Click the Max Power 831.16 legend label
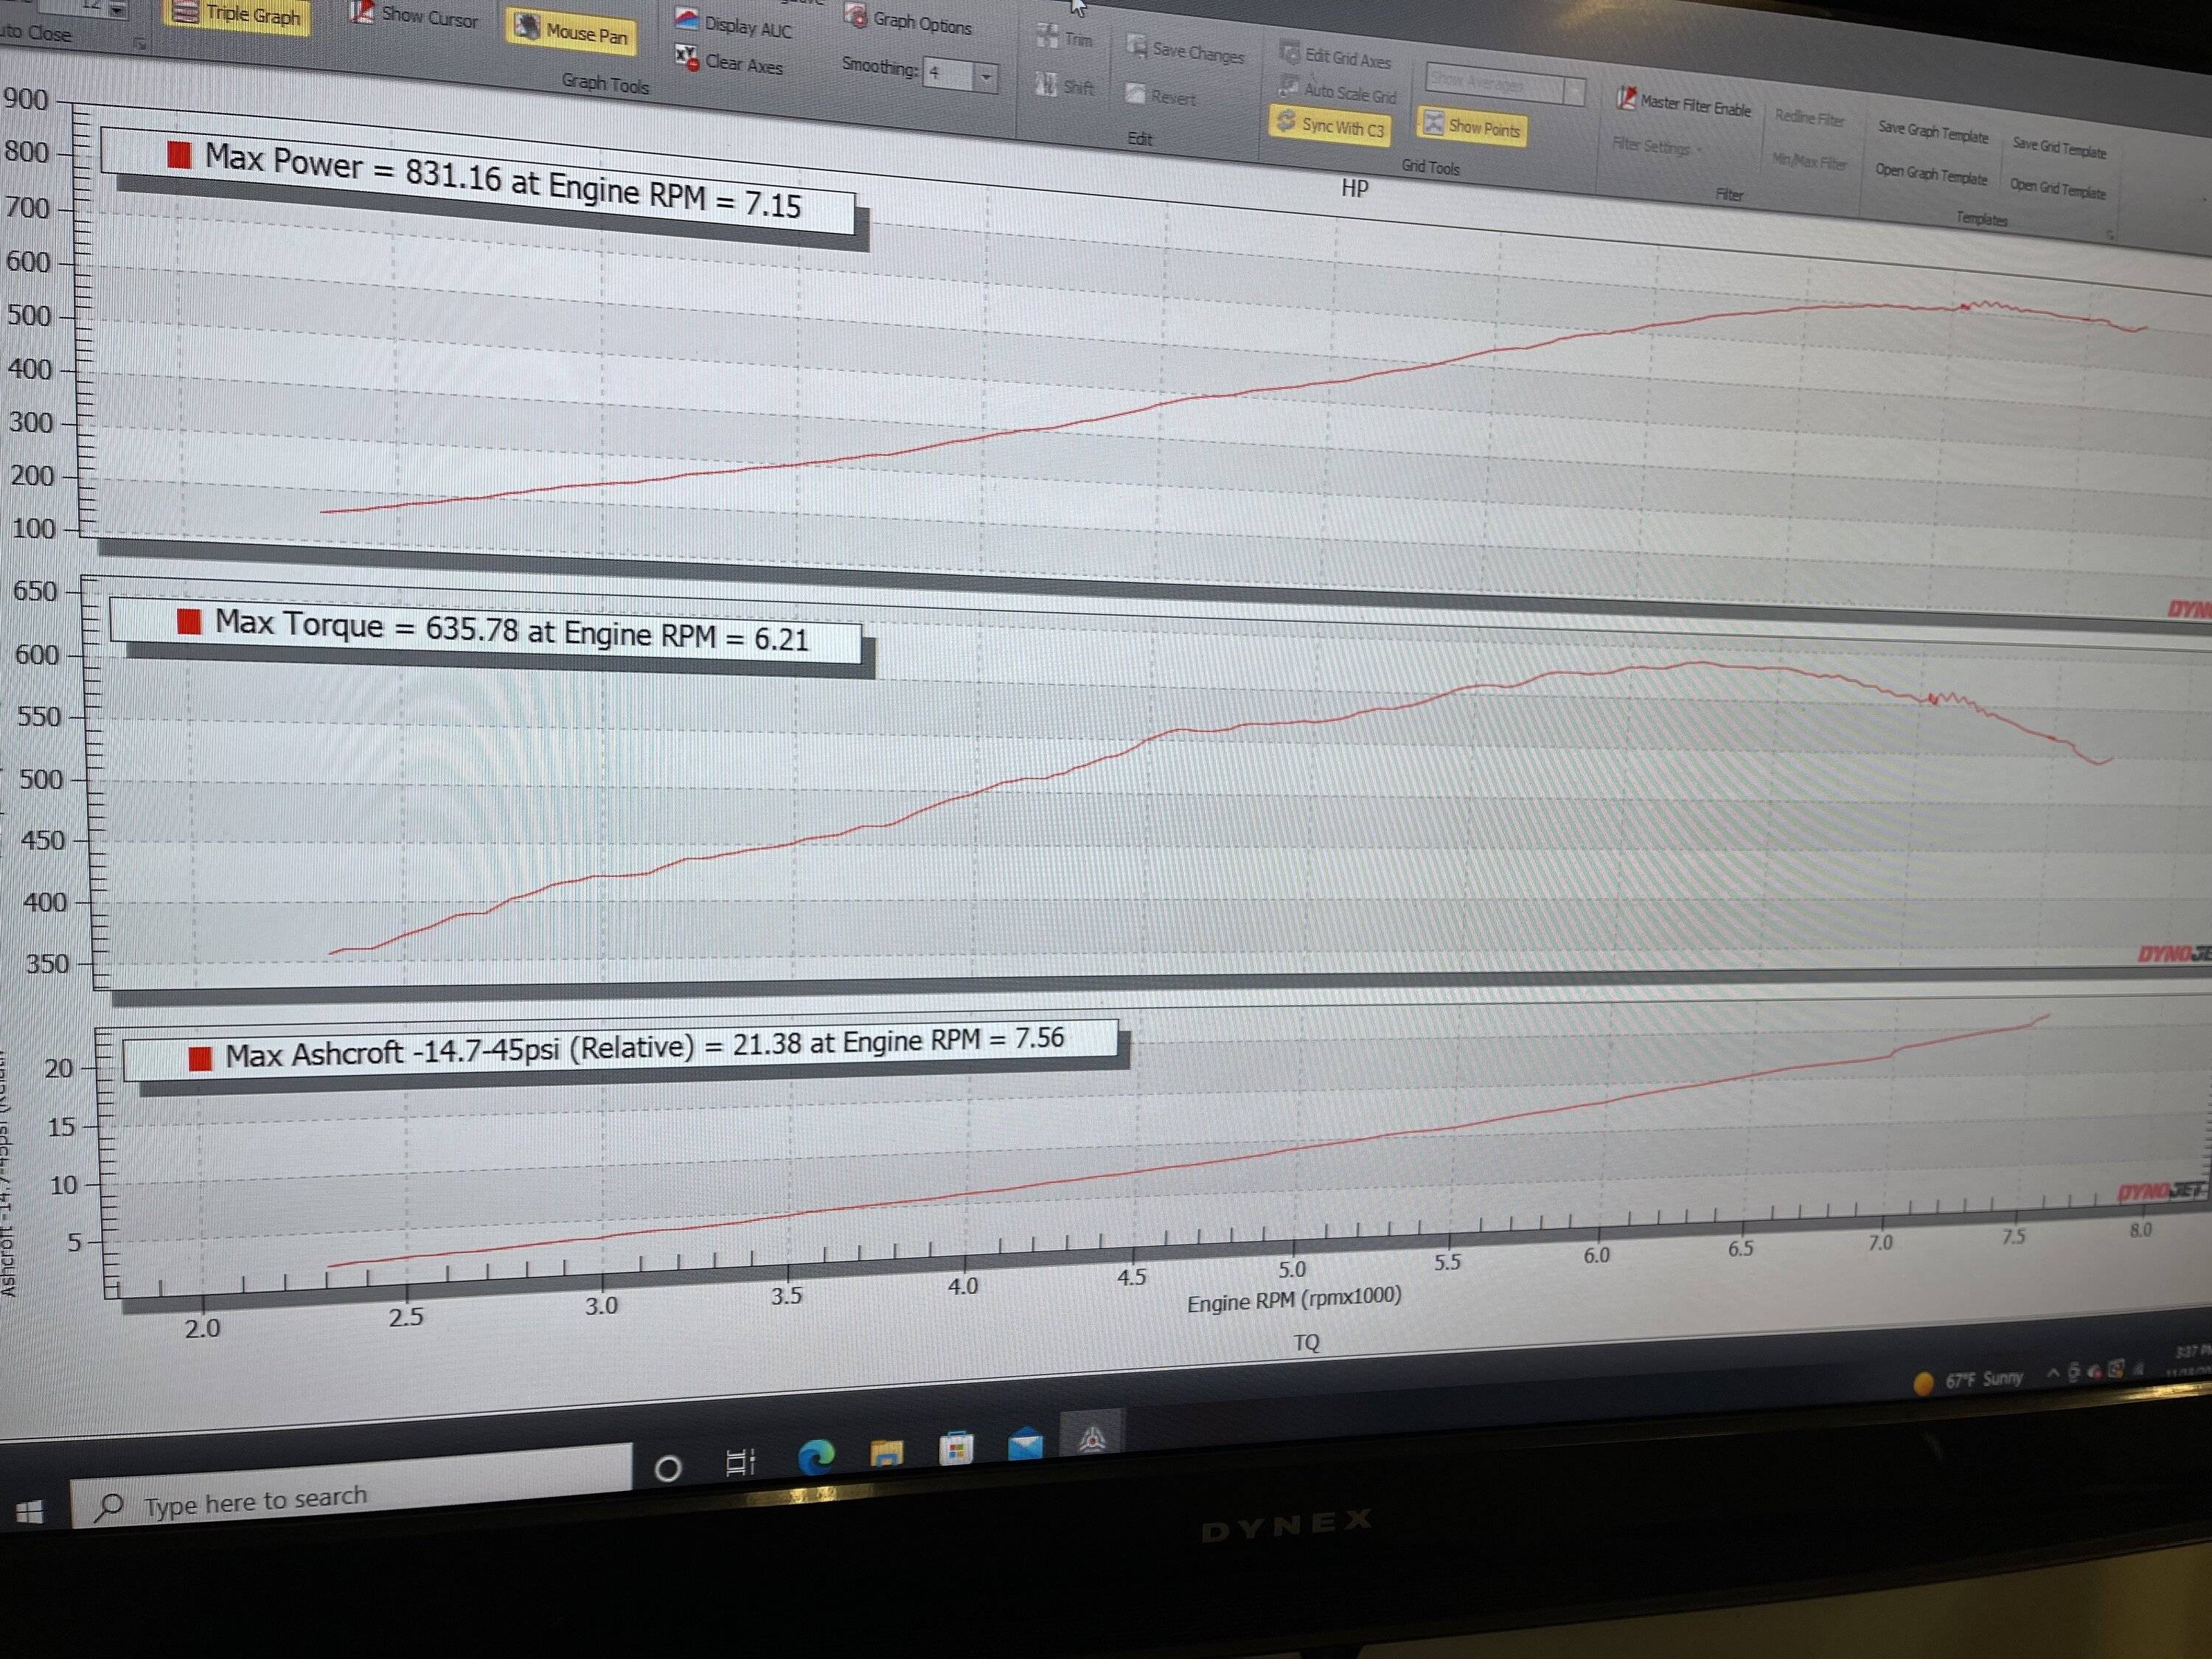2212x1659 pixels. click(503, 181)
